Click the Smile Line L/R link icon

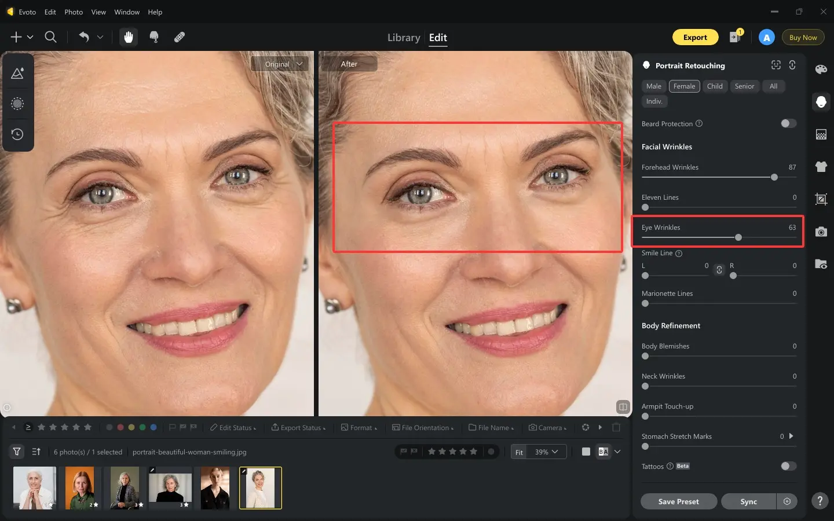pyautogui.click(x=719, y=270)
